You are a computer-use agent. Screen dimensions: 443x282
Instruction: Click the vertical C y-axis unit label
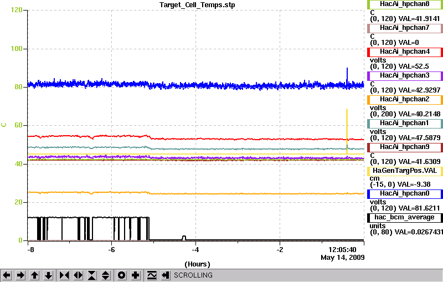4,125
